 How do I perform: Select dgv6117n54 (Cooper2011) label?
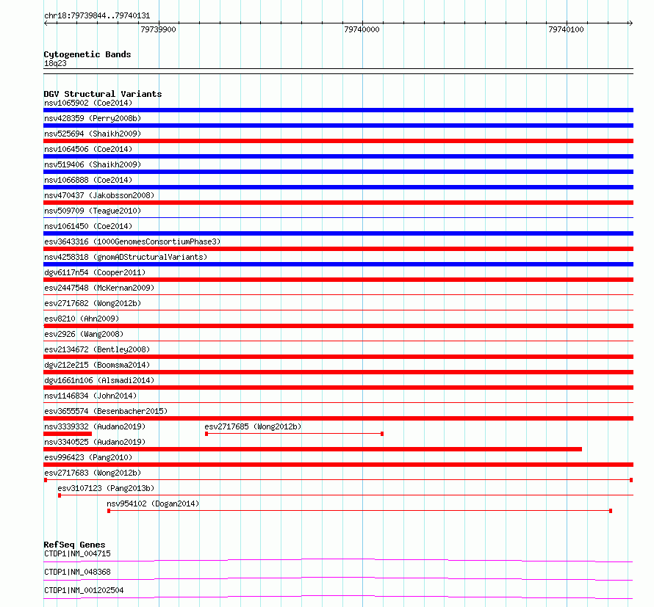click(x=95, y=272)
